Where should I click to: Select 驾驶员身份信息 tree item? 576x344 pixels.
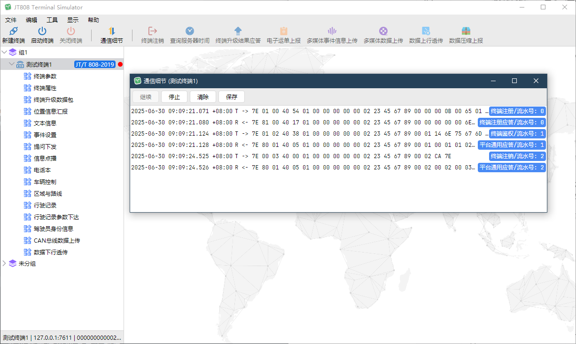pos(54,229)
